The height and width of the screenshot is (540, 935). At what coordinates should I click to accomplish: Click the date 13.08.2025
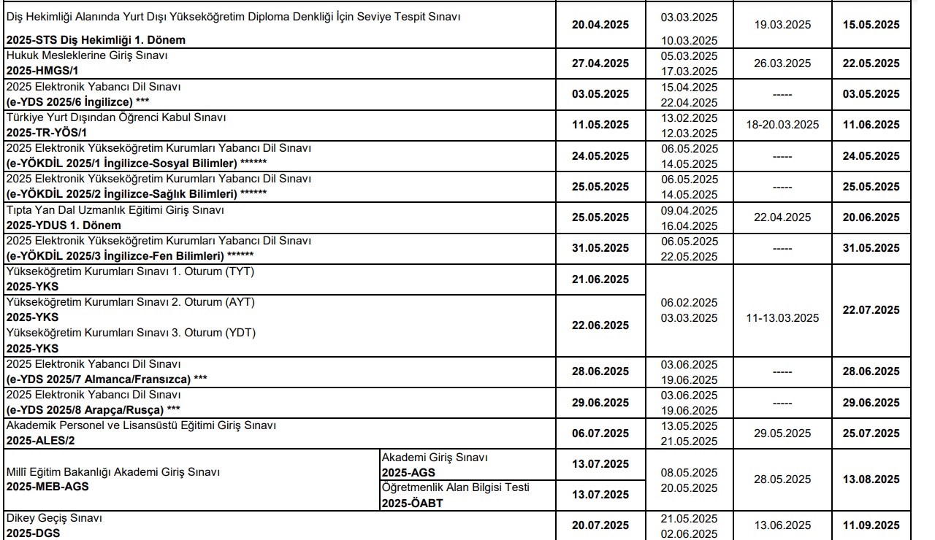pos(871,479)
